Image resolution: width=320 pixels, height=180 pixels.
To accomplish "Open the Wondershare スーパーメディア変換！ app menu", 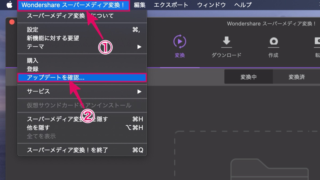I will pyautogui.click(x=73, y=5).
